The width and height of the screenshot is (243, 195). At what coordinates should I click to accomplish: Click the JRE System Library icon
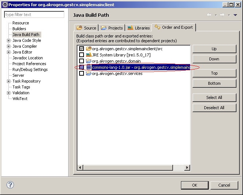pos(89,55)
